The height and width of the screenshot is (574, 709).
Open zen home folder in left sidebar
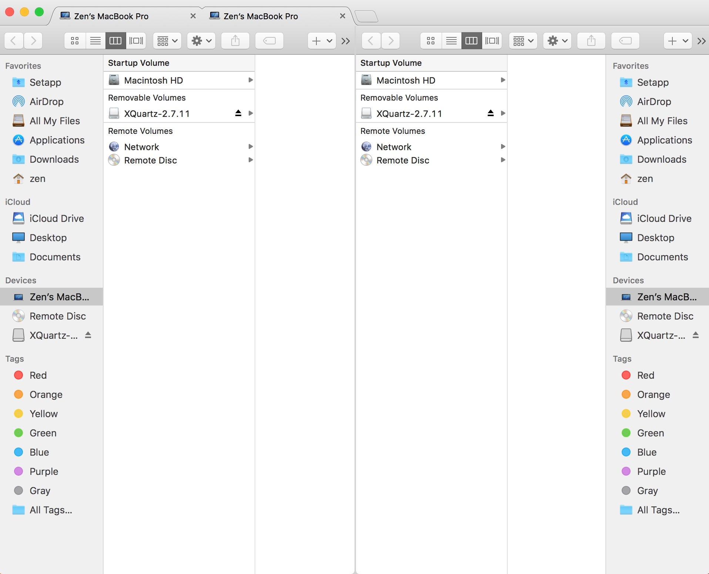(51, 178)
